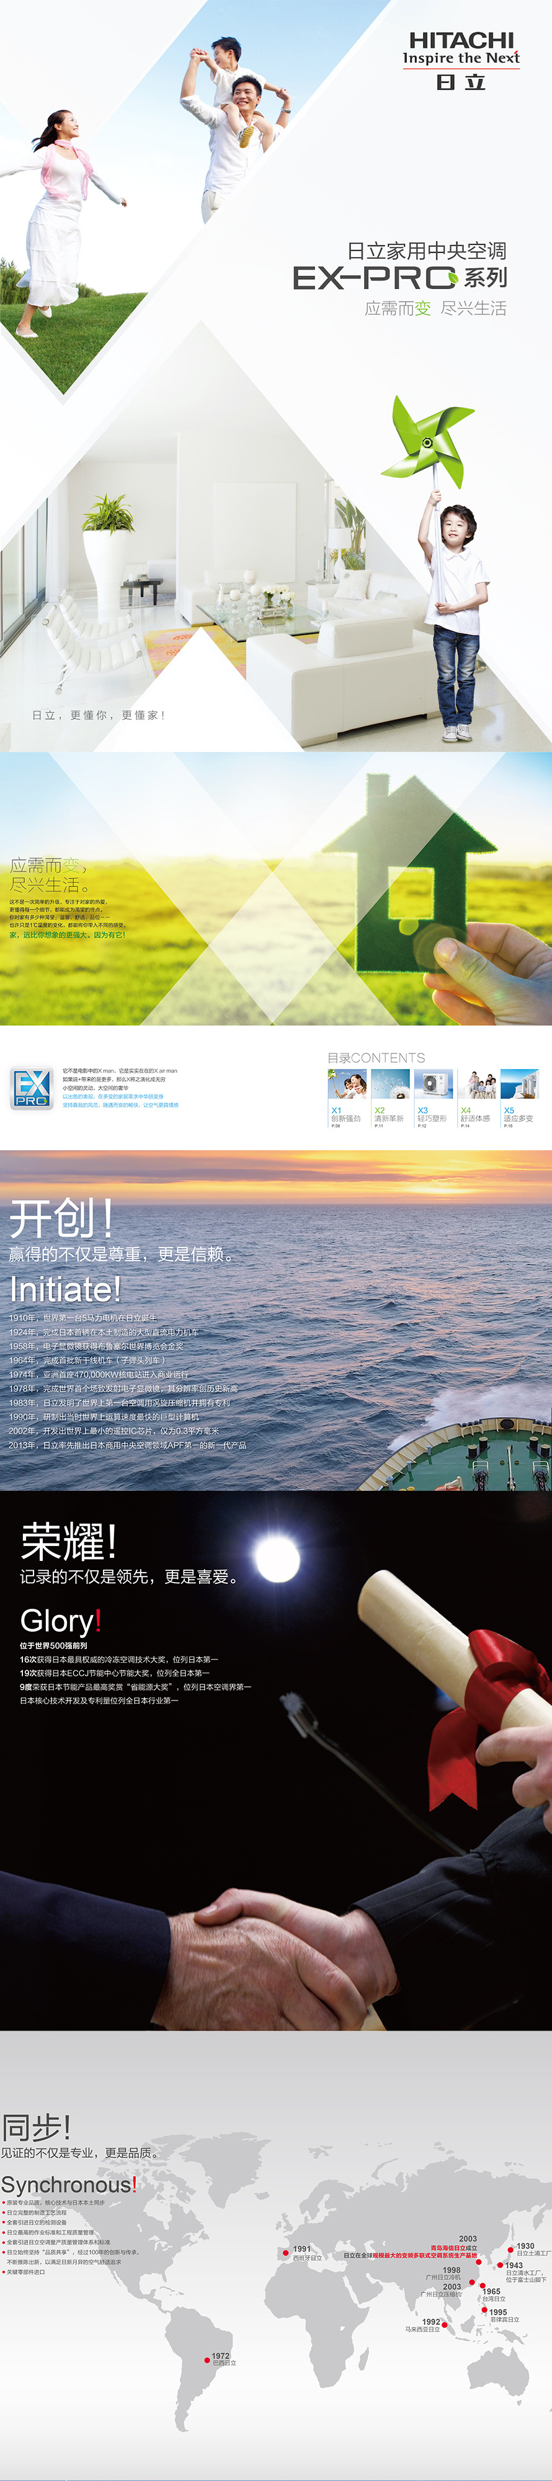Click the 原装专业品质 bullet point
The height and width of the screenshot is (2481, 552).
click(54, 2202)
